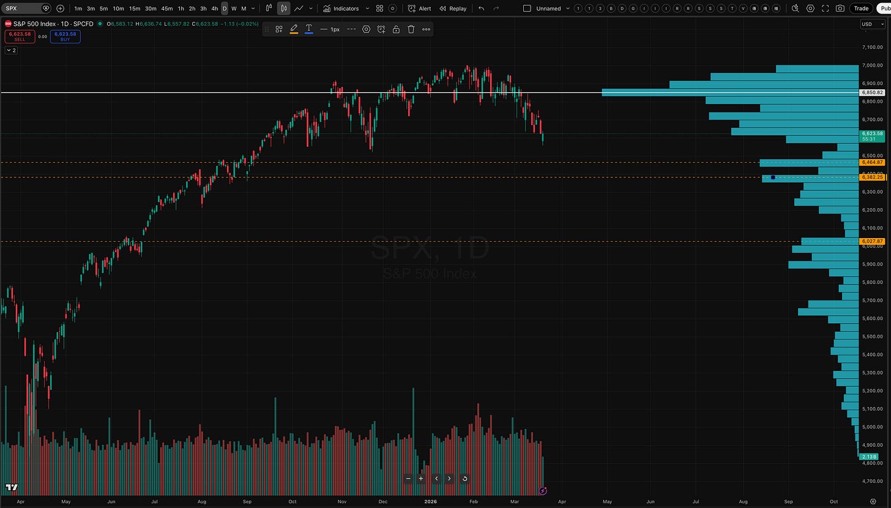Viewport: 891px width, 508px height.
Task: Select the 6,464.87 orange price label
Action: pyautogui.click(x=872, y=162)
